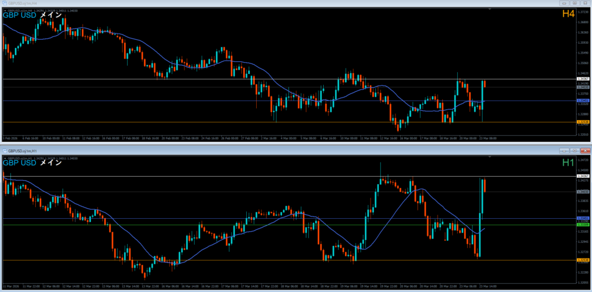Click the GBP USD label on H1 chart
Viewport: 592px width, 292px height.
pos(18,163)
